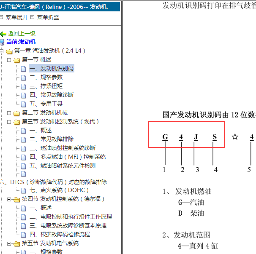Viewport: 256px width, 254px height.
Task: Collapse the 第五节 发动机电气系统 node
Action: 9,243
